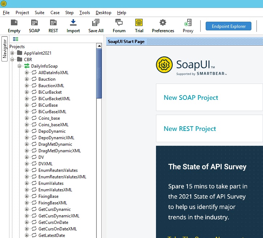Image resolution: width=263 pixels, height=238 pixels.
Task: Click the navigator scrollbar up arrow
Action: click(99, 46)
